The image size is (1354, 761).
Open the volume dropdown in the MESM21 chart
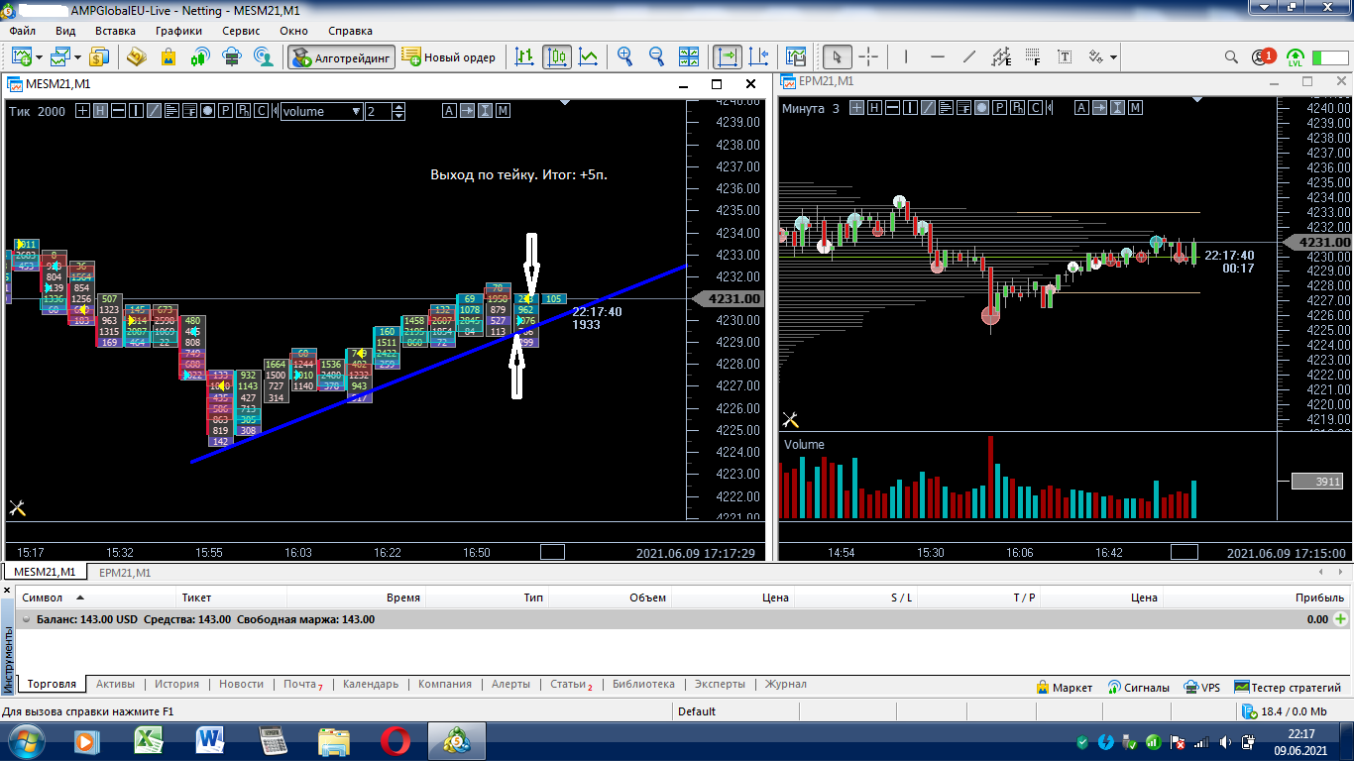pyautogui.click(x=322, y=111)
